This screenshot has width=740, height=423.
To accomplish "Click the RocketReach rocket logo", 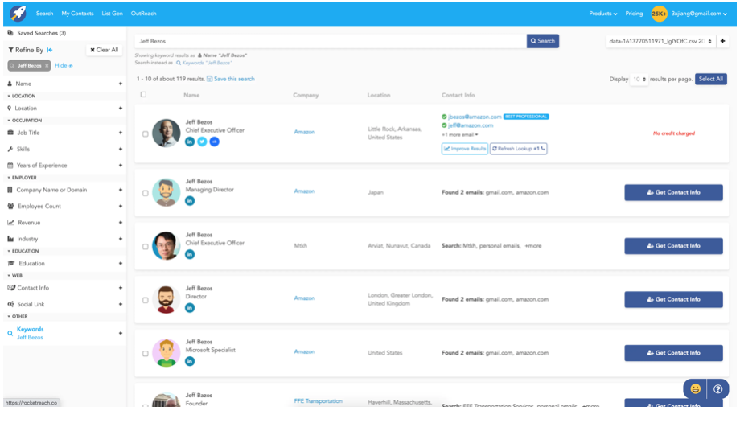I will (18, 13).
